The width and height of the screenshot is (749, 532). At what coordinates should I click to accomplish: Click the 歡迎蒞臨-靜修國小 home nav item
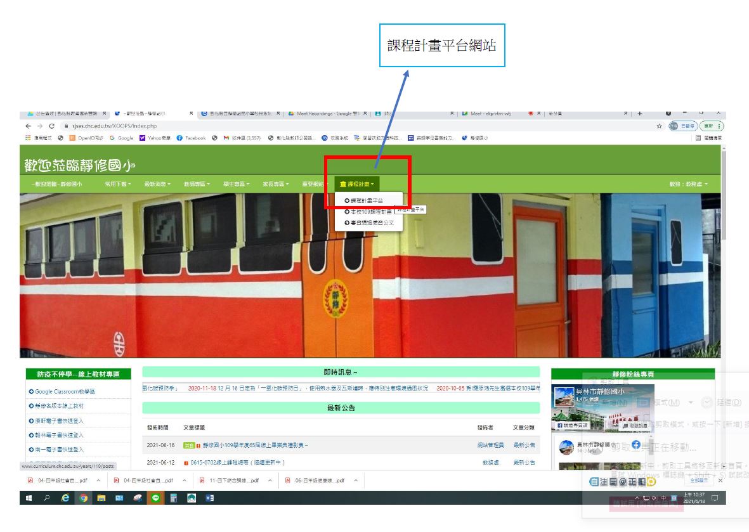pyautogui.click(x=57, y=184)
